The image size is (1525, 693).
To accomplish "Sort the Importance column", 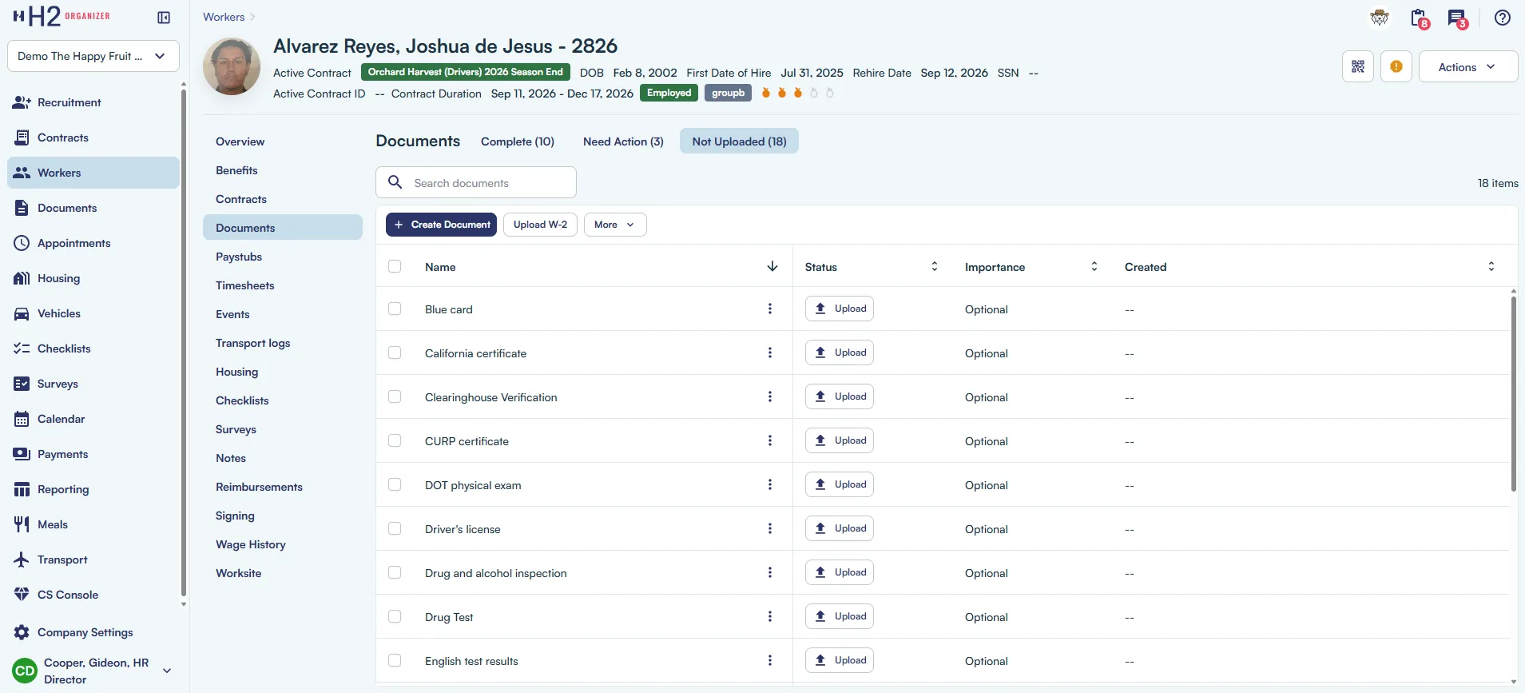I will 1094,266.
